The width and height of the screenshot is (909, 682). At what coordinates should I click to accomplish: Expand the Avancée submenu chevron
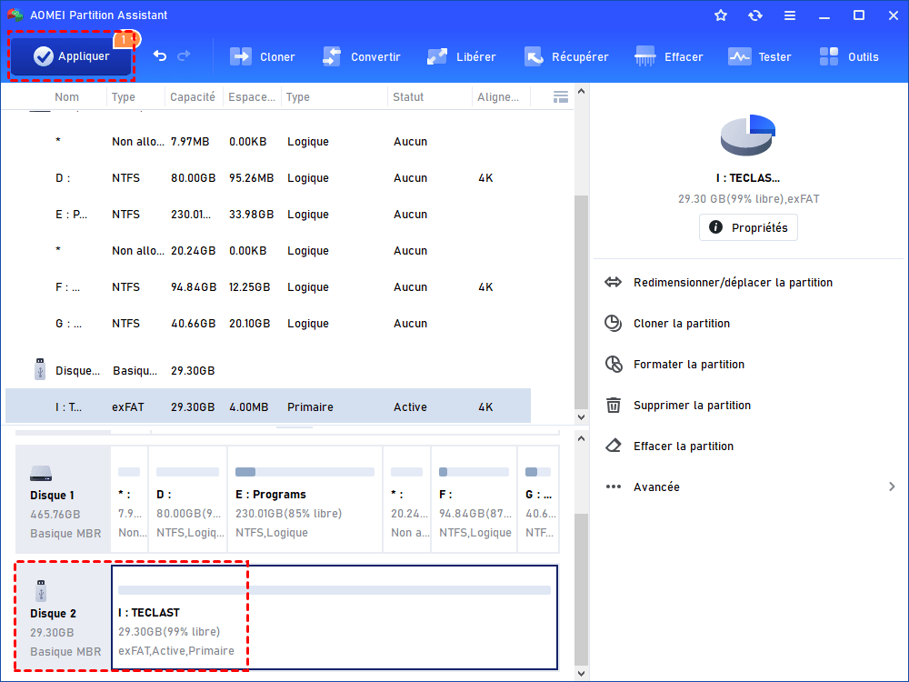click(892, 487)
